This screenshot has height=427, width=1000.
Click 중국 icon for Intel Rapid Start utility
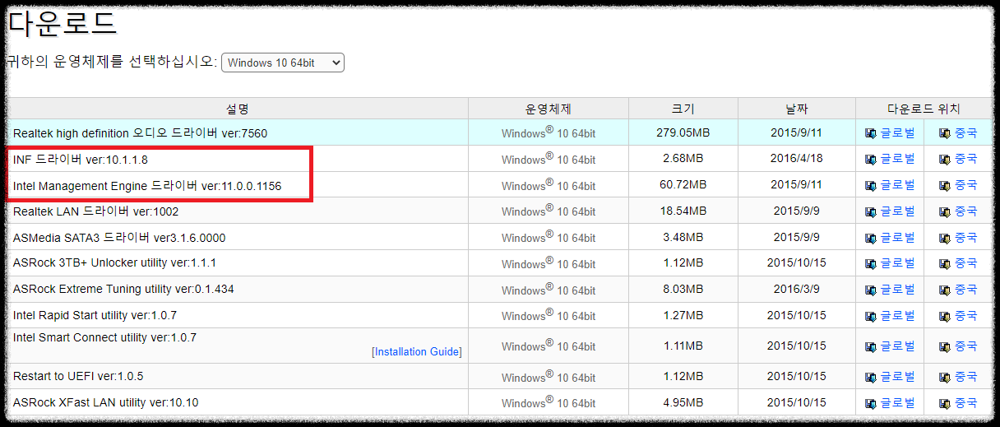coord(945,316)
